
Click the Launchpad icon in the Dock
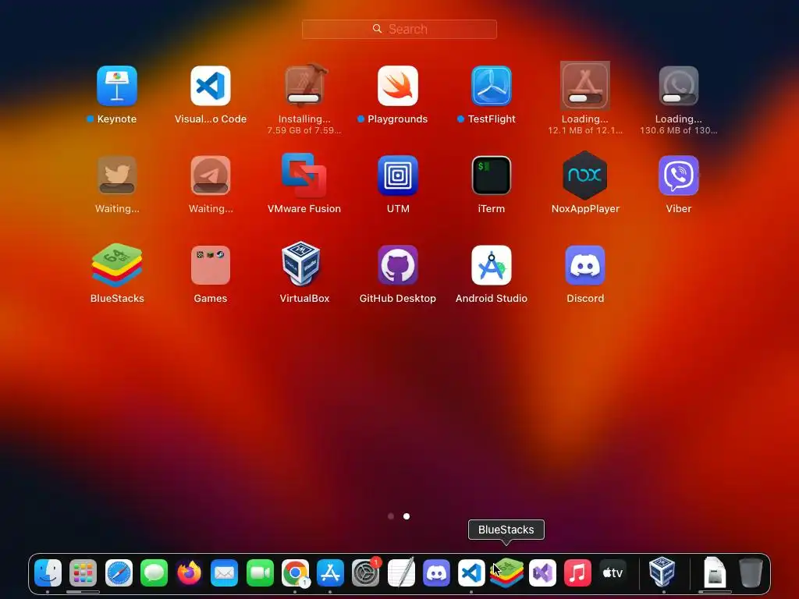83,572
